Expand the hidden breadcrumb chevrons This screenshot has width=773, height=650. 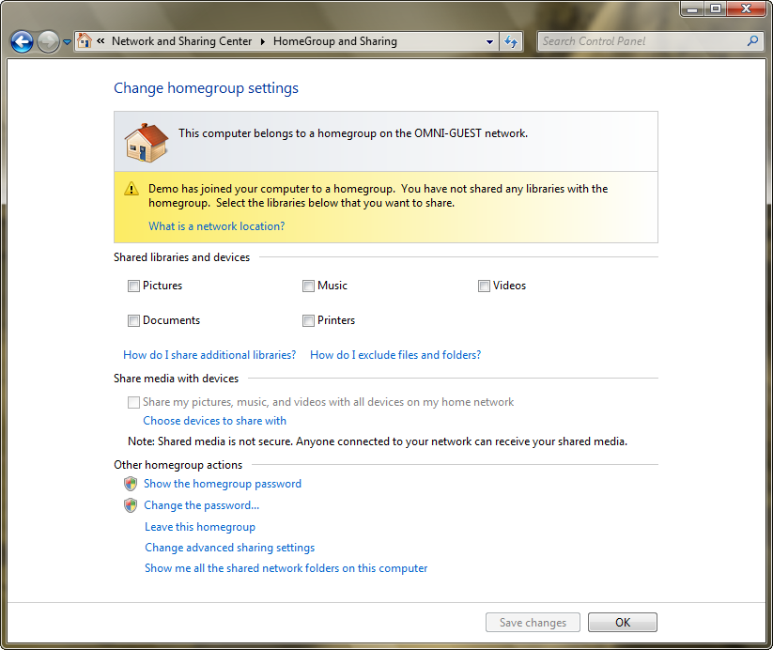(x=100, y=41)
